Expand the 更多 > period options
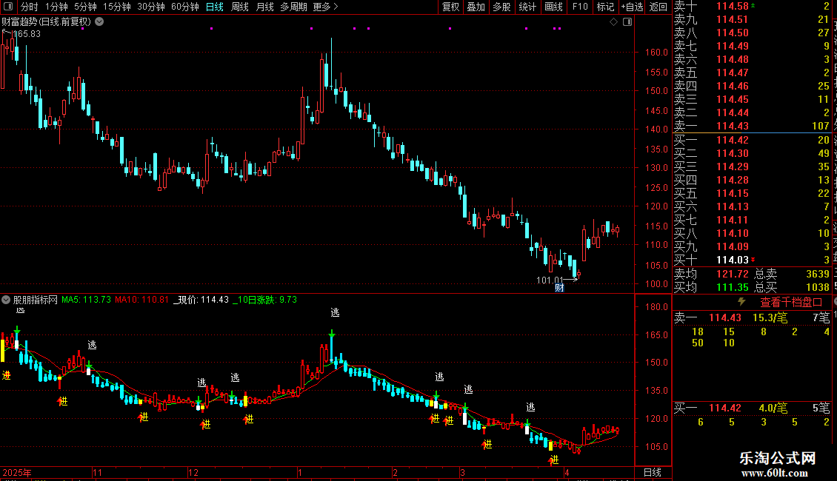837x481 pixels. click(x=326, y=7)
